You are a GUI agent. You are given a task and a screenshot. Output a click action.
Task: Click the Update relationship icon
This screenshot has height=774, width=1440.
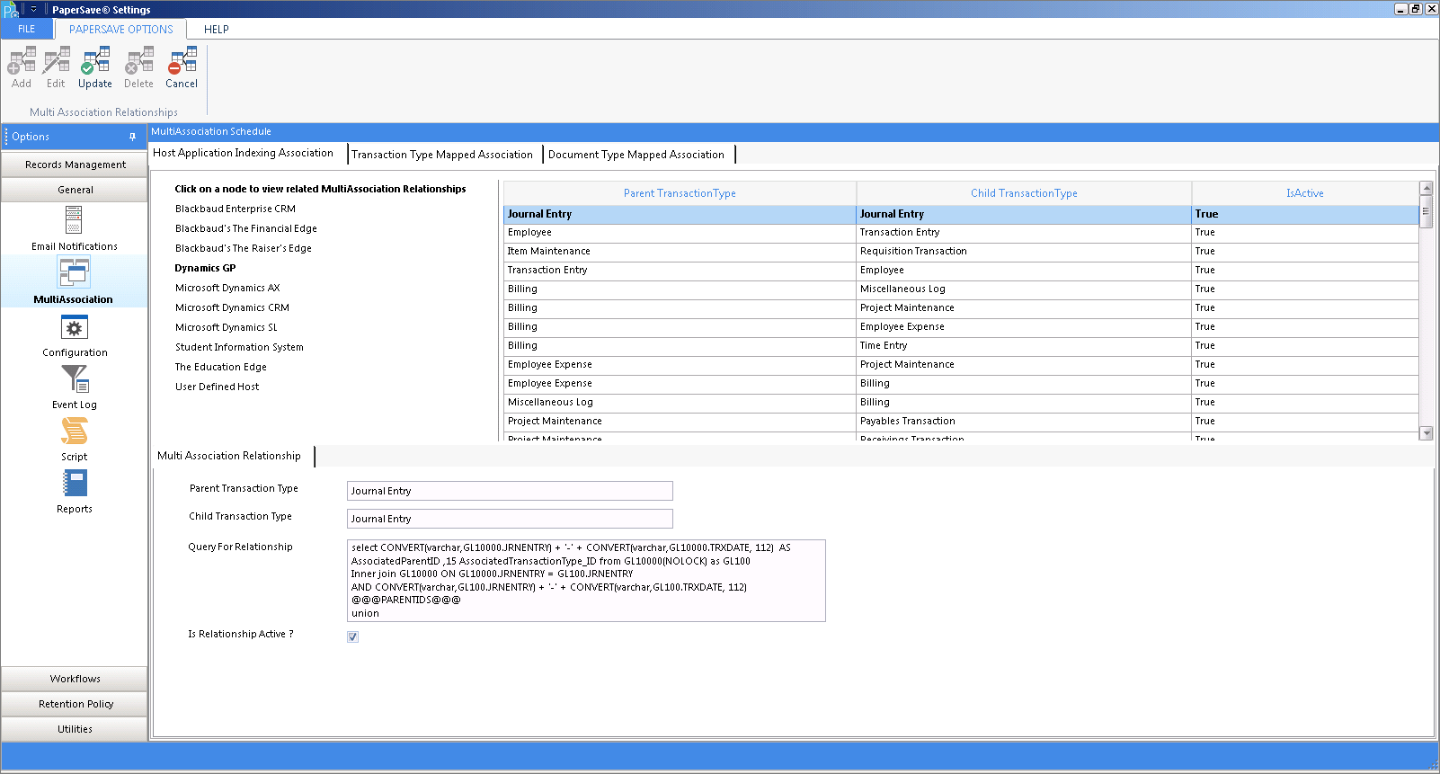[95, 61]
